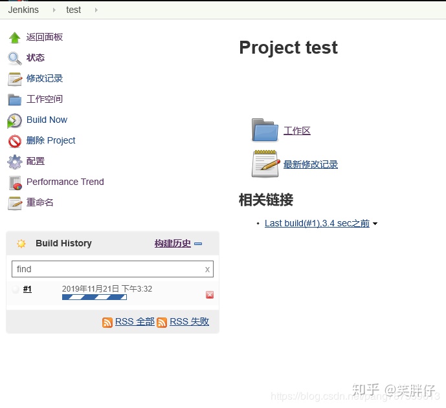This screenshot has height=408, width=446.
Task: Click the RSS icon beside RSS 全部
Action: click(107, 323)
